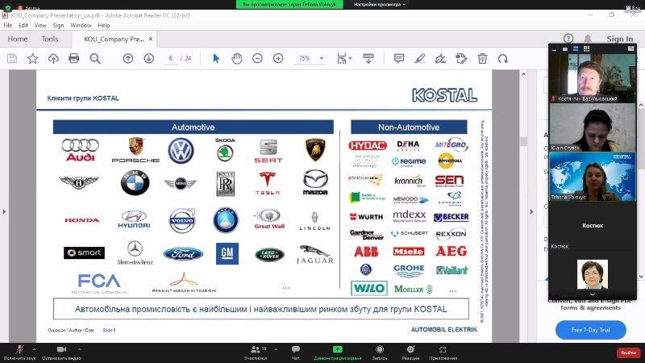Unmute microphone in Zoom toolbar
Screen dimensions: 645x363
(19, 350)
